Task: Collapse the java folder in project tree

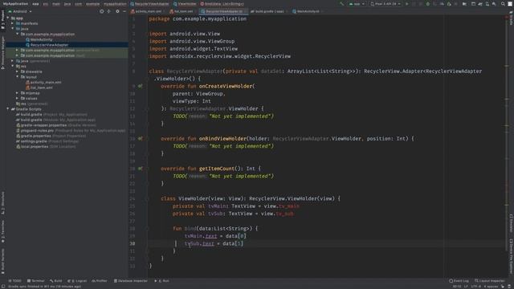Action: pyautogui.click(x=13, y=29)
